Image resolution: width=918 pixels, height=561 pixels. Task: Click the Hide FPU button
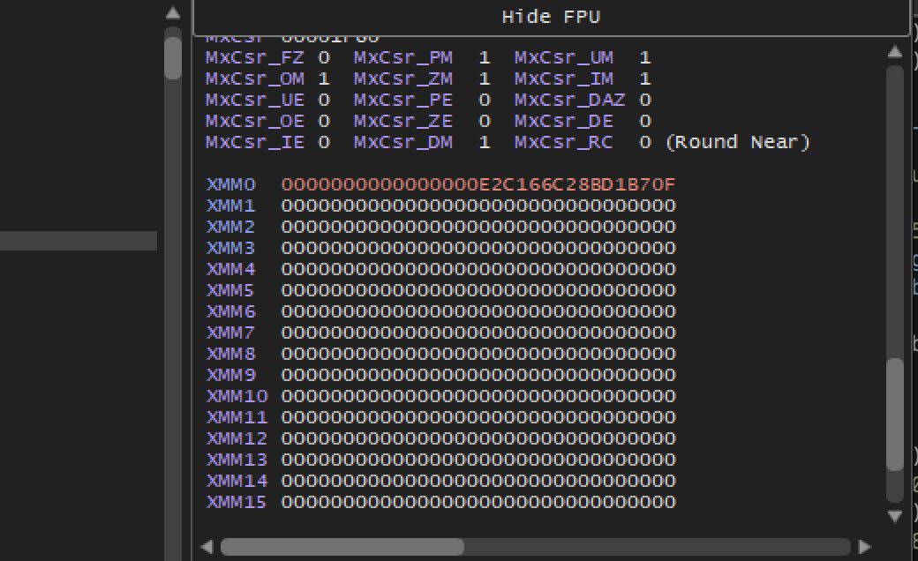[x=551, y=17]
